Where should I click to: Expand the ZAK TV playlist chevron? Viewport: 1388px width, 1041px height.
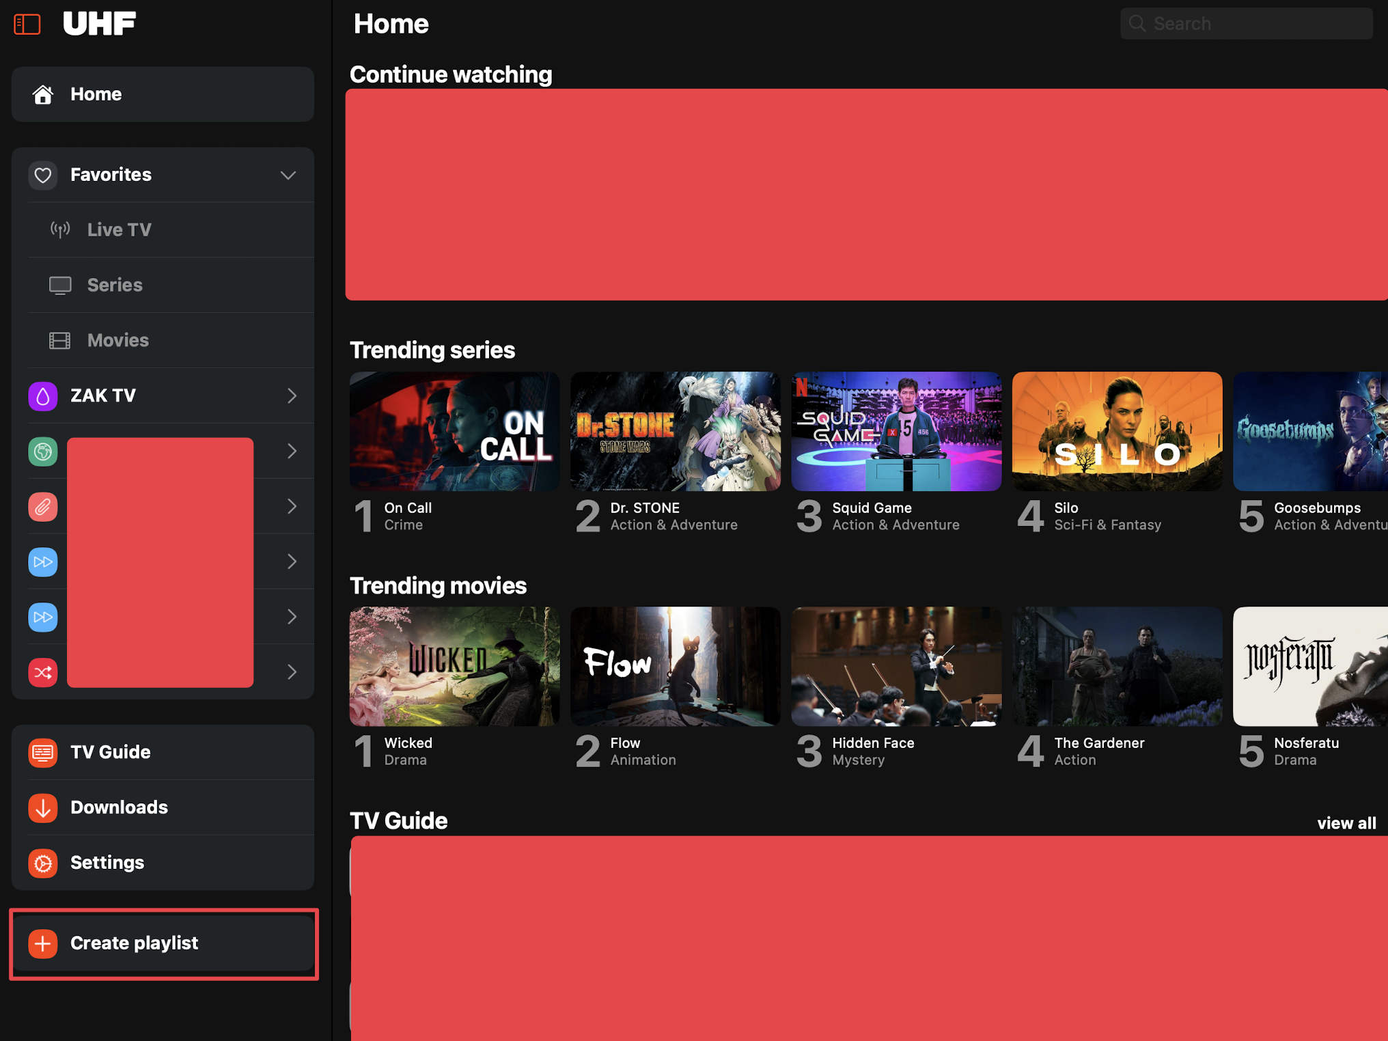click(x=292, y=396)
